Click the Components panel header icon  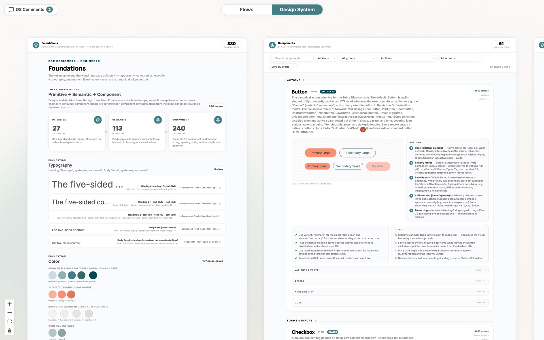272,45
